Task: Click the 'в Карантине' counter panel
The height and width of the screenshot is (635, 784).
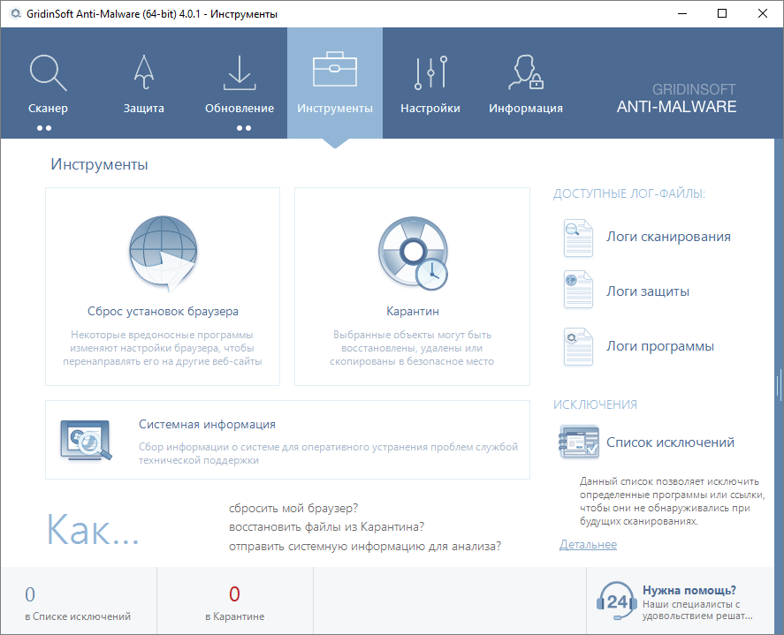Action: 235,601
